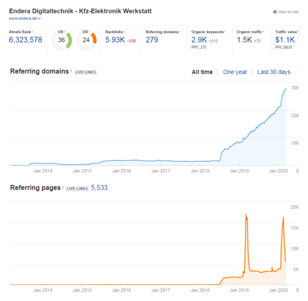The height and width of the screenshot is (301, 308).
Task: Click the Organic traffic info icon
Action: [x=263, y=31]
